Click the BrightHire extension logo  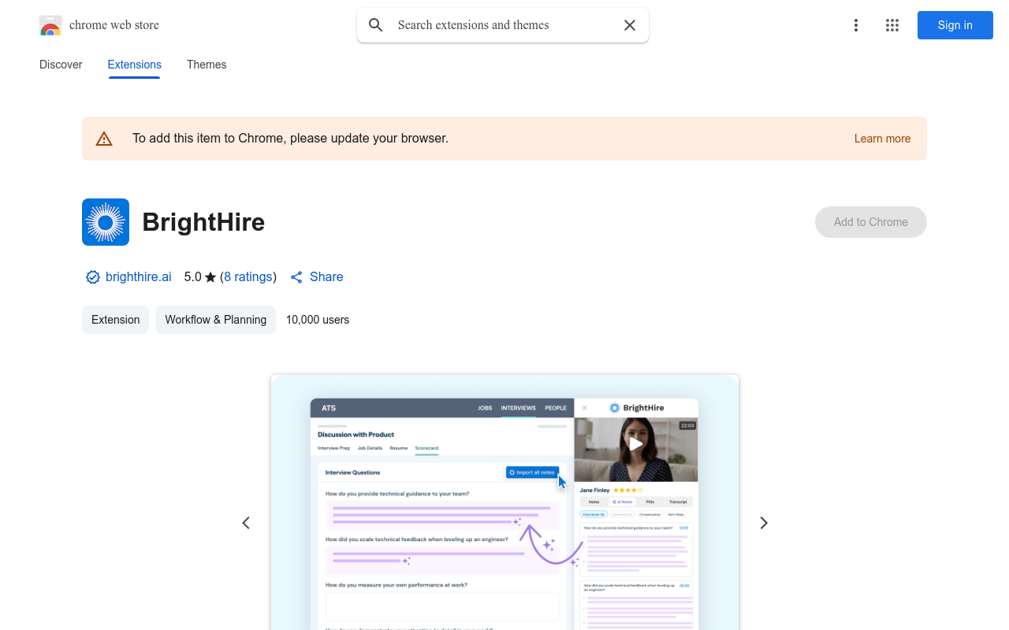click(x=106, y=222)
